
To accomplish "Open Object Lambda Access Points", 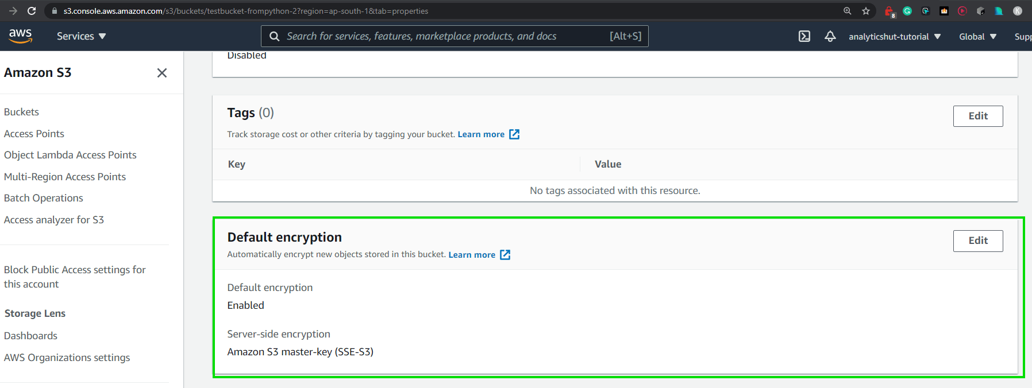I will [x=70, y=155].
